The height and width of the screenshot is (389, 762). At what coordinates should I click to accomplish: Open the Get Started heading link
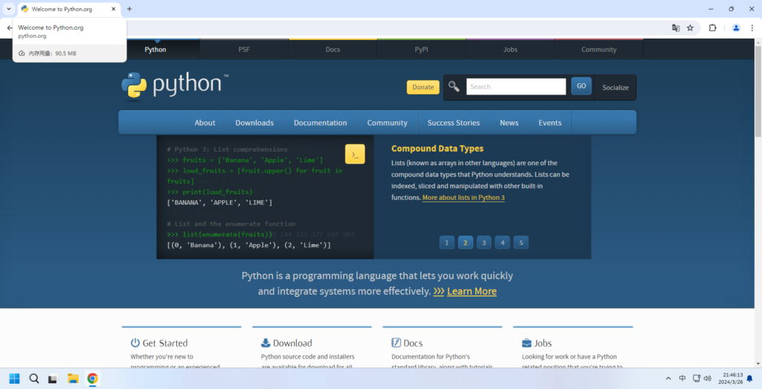(x=164, y=343)
